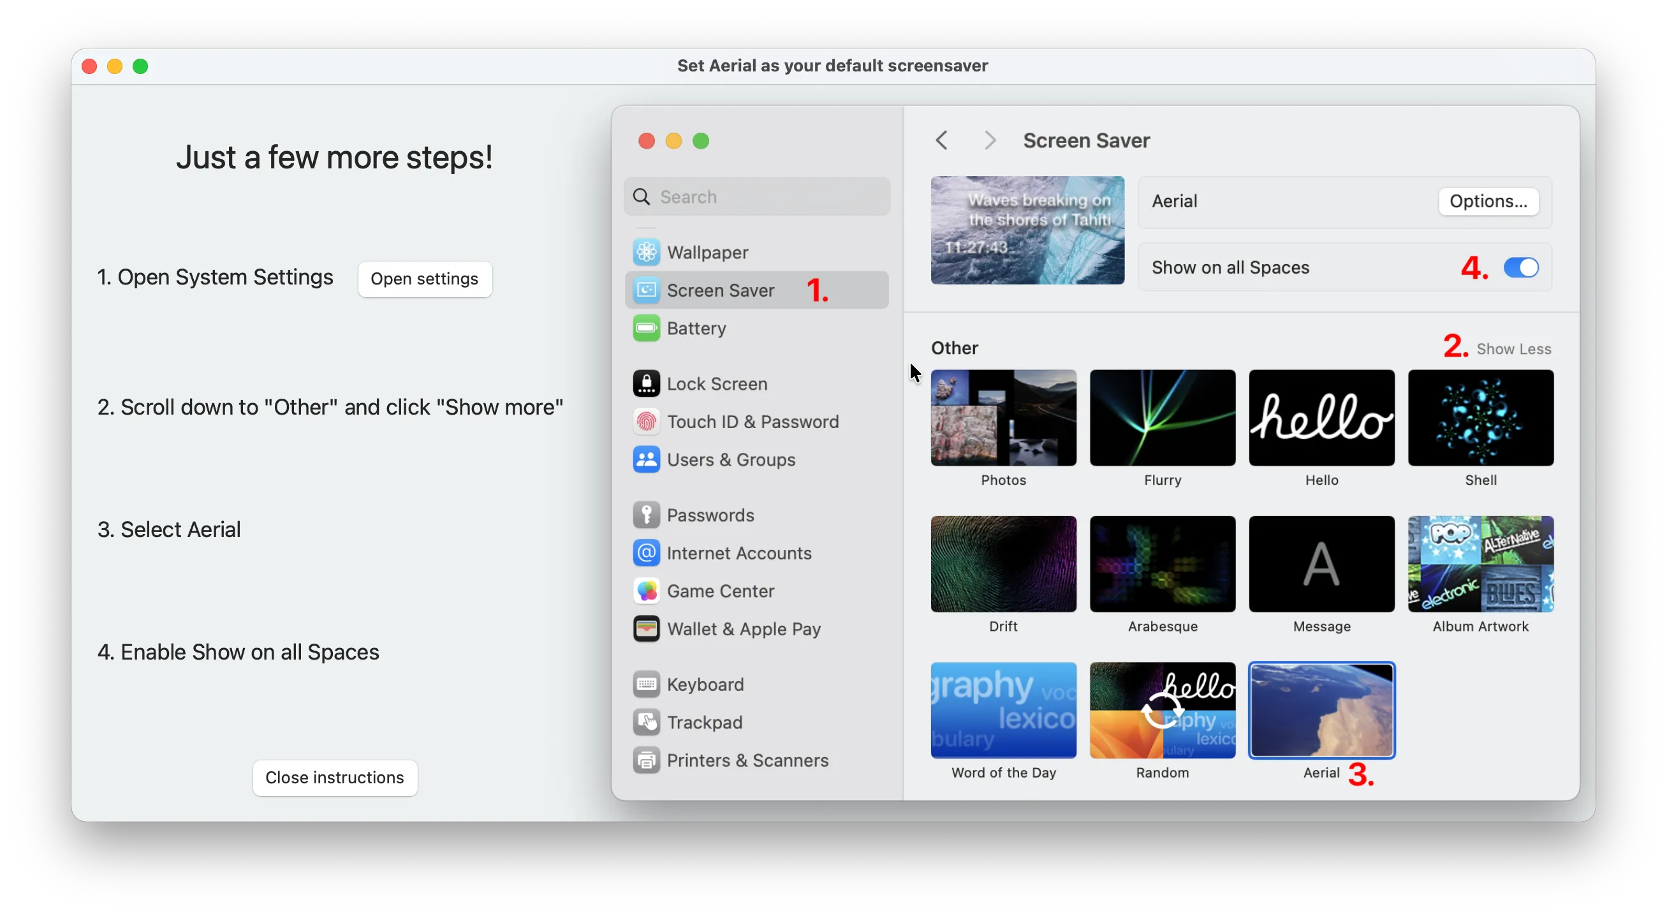Select the Photos screen saver thumbnail
This screenshot has height=916, width=1667.
pyautogui.click(x=1003, y=418)
